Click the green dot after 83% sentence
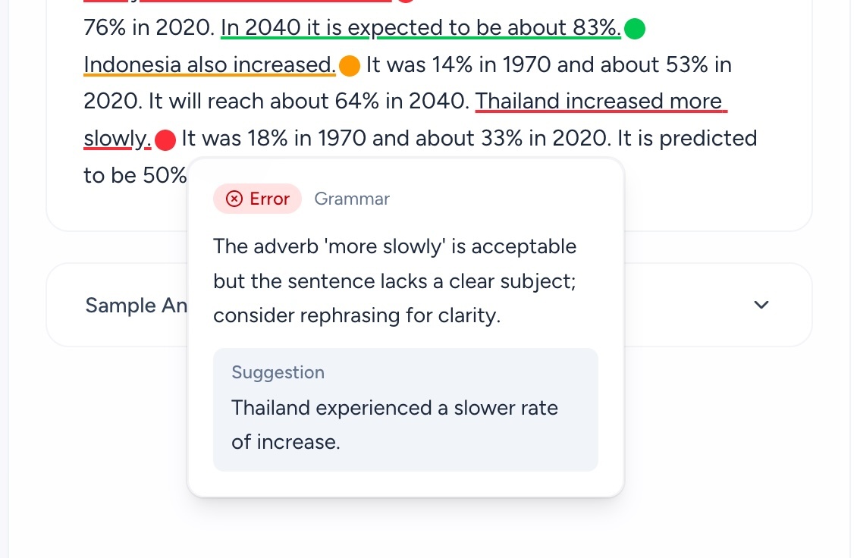 tap(635, 28)
